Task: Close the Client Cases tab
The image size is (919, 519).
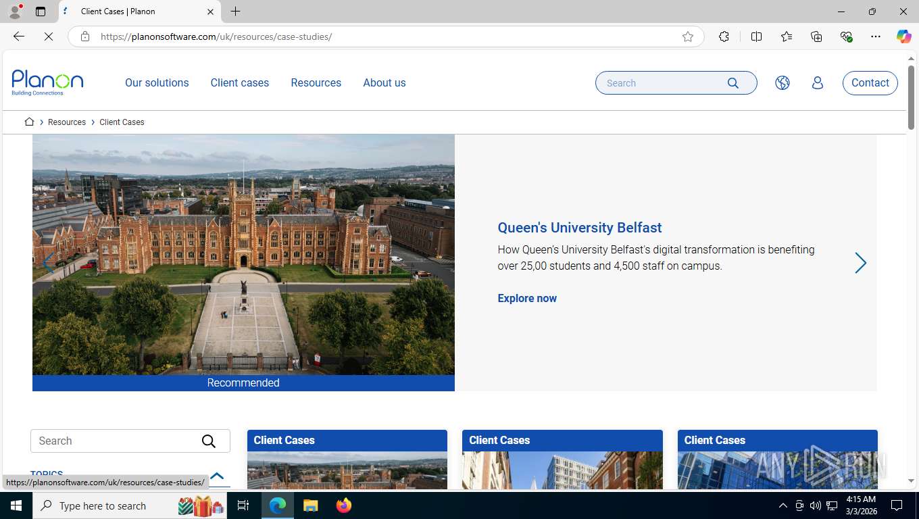Action: click(x=210, y=11)
